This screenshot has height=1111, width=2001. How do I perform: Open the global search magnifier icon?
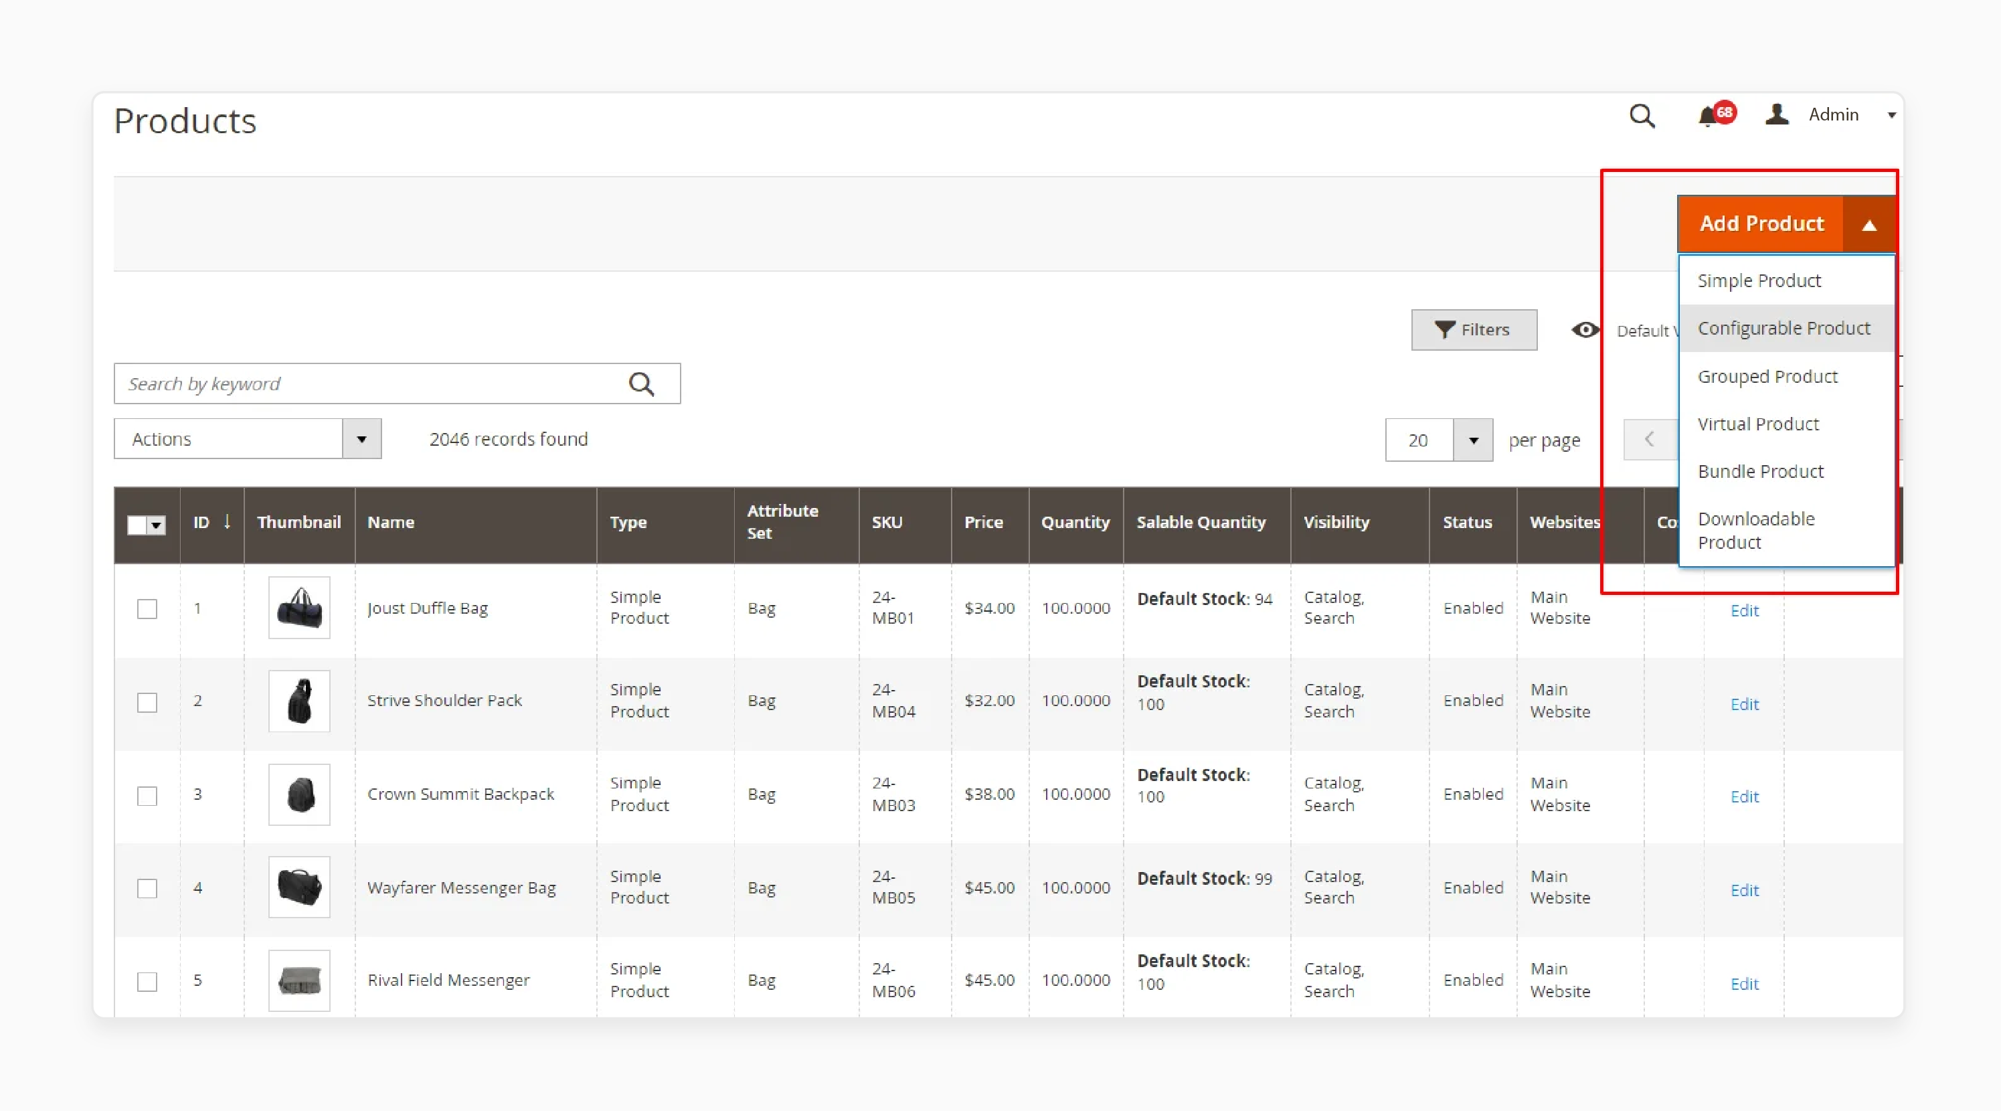1642,115
